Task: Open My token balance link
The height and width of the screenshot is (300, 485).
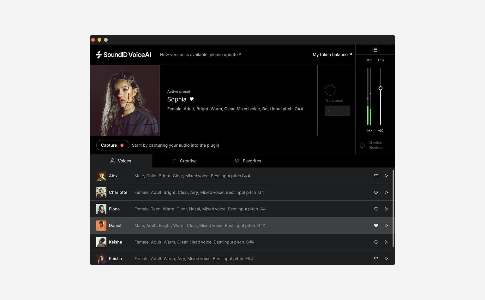Action: pyautogui.click(x=332, y=55)
